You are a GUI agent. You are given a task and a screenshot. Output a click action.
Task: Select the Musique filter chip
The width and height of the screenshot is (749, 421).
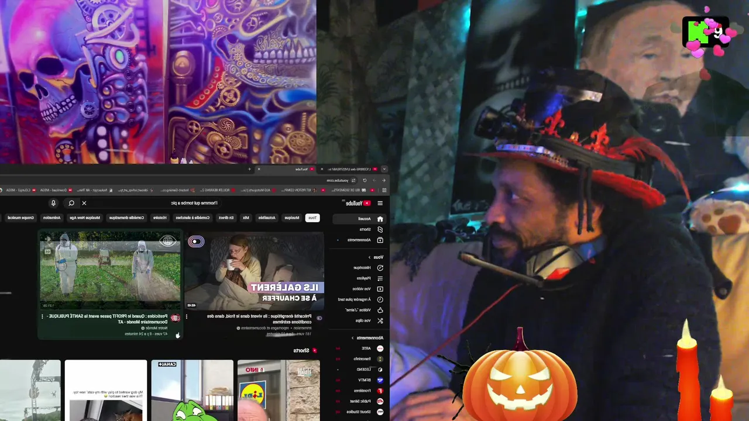click(x=291, y=218)
